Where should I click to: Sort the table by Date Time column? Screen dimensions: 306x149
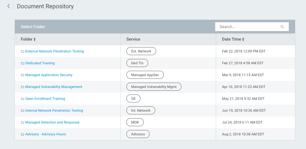(x=233, y=39)
